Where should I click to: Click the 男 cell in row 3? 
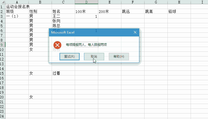[40, 16]
